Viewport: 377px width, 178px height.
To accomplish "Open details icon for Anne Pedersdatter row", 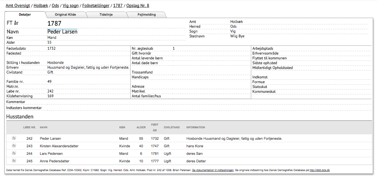I will point(14,161).
